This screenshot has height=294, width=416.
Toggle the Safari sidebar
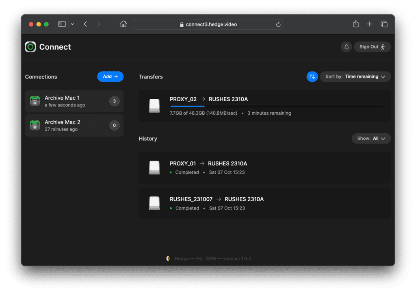click(62, 24)
